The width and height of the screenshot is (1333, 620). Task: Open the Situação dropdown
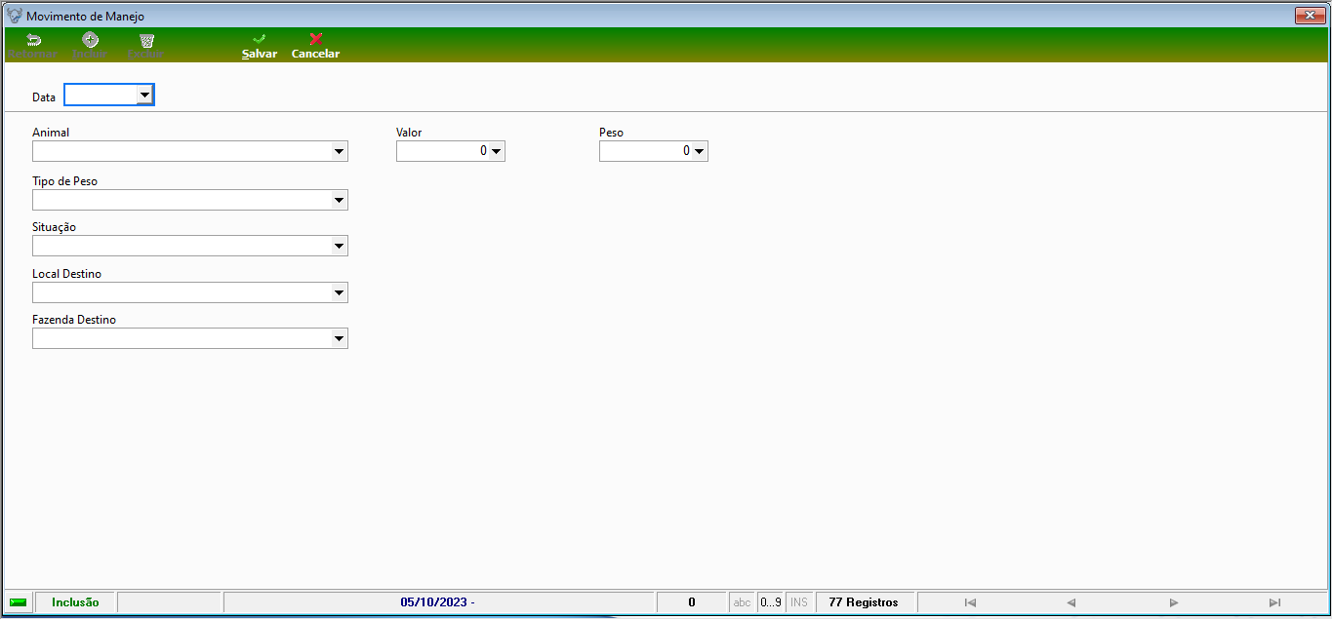point(339,246)
